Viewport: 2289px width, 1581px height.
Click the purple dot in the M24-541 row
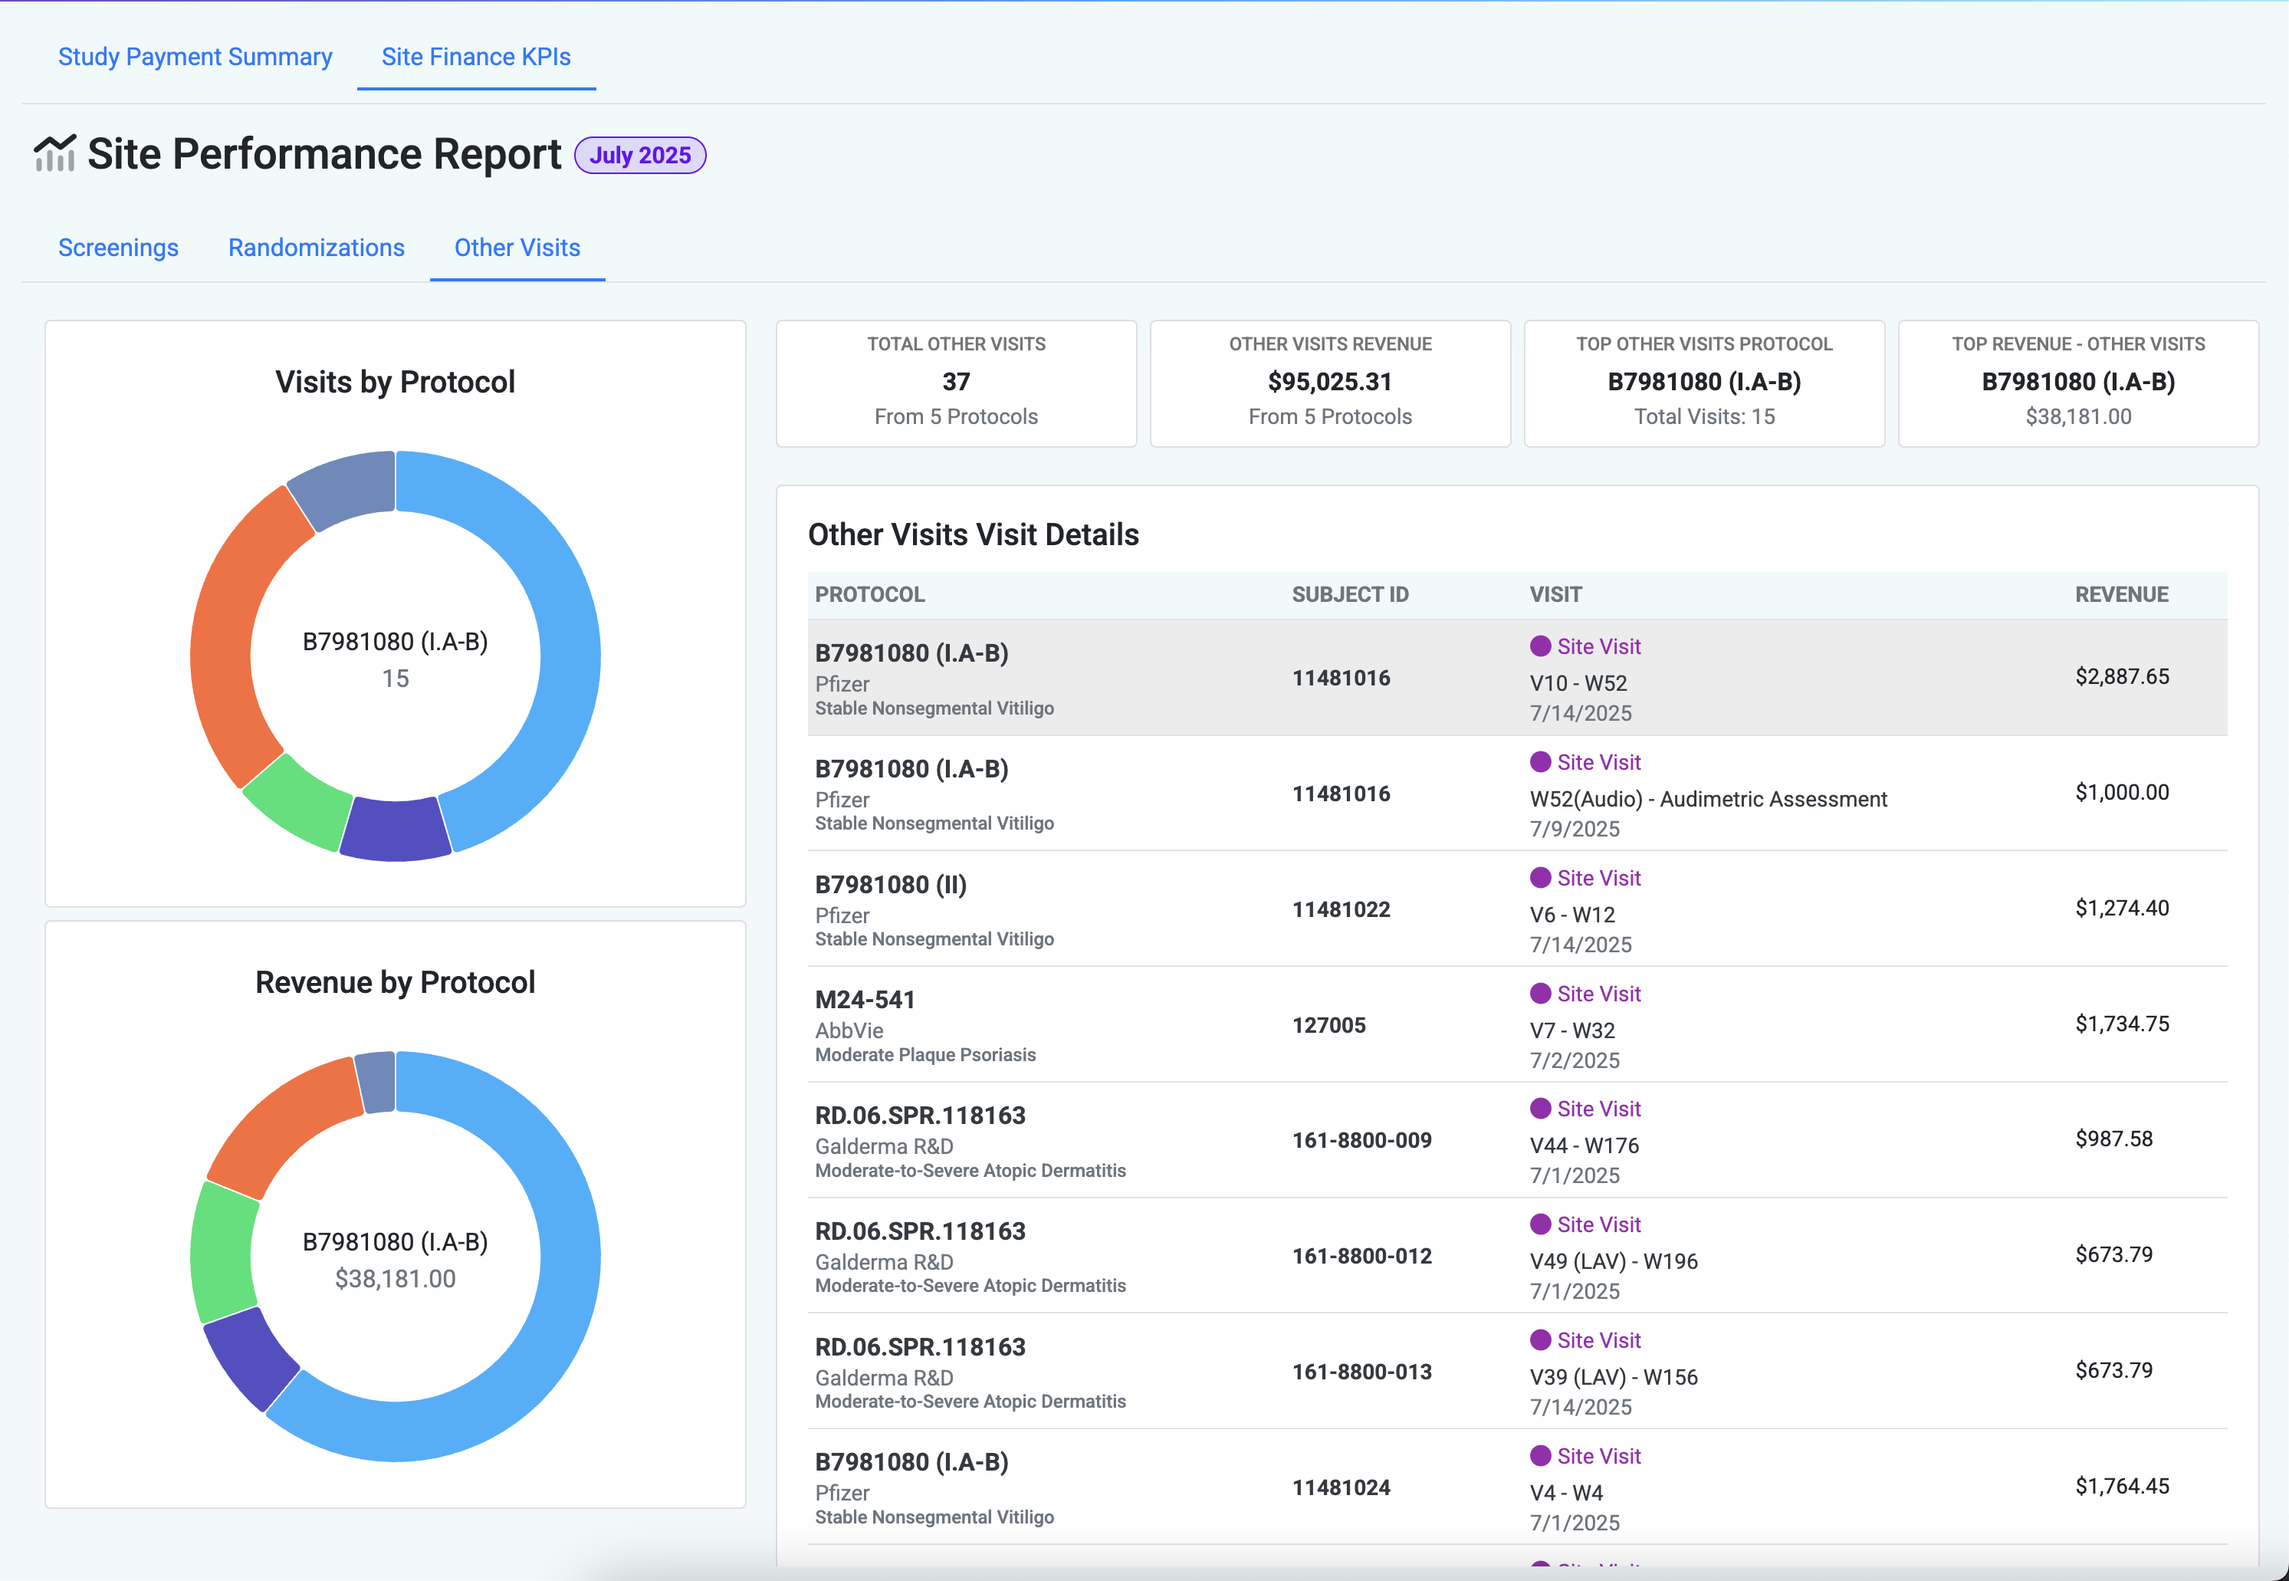(1540, 994)
